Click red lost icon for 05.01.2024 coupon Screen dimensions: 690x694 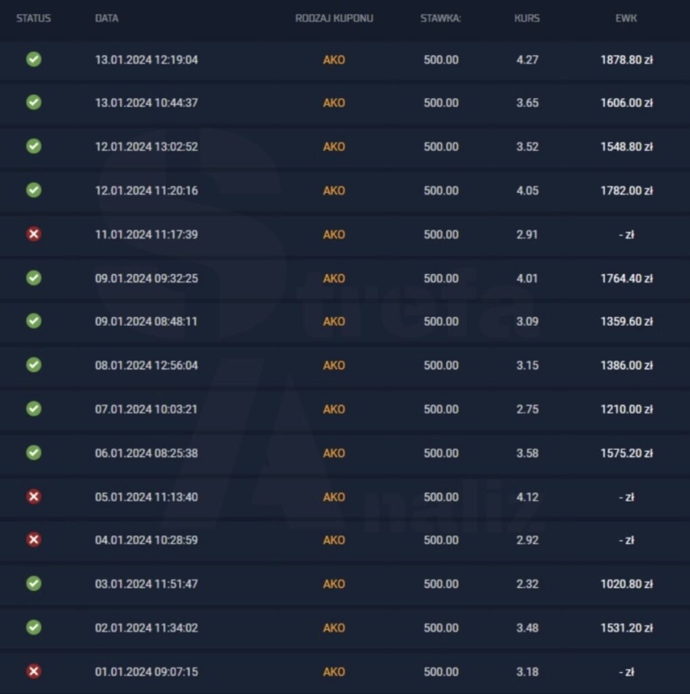[33, 497]
